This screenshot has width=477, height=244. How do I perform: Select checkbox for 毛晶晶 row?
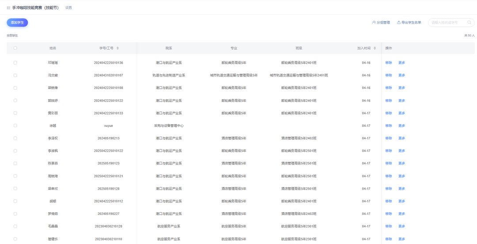(15, 226)
